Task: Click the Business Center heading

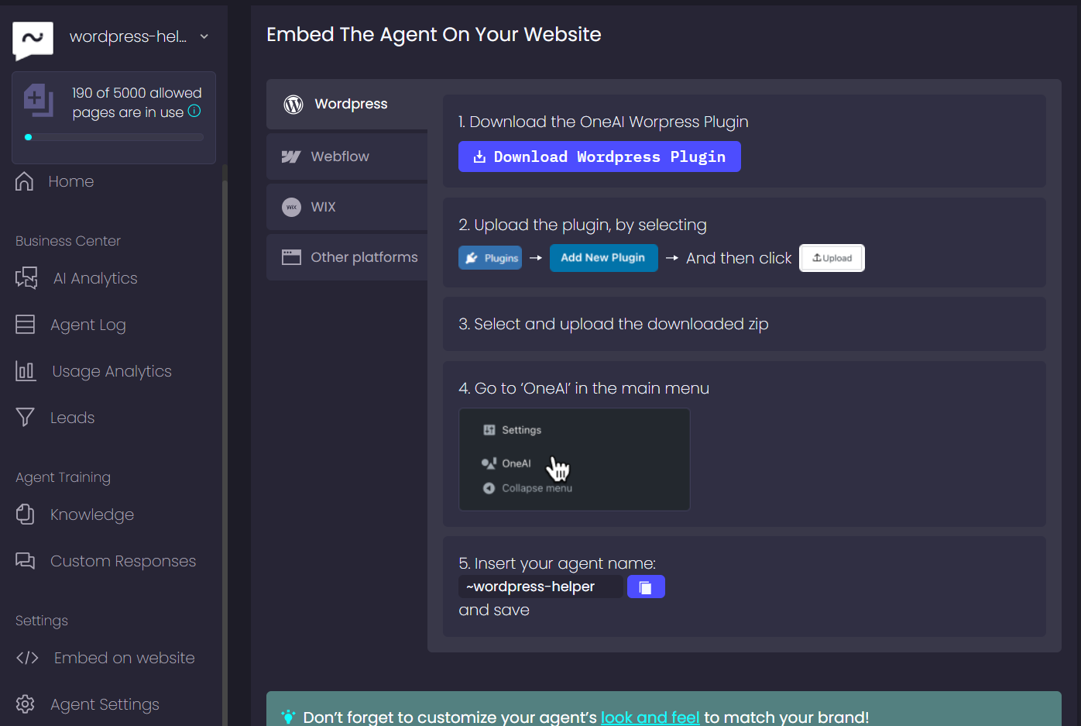Action: (68, 241)
